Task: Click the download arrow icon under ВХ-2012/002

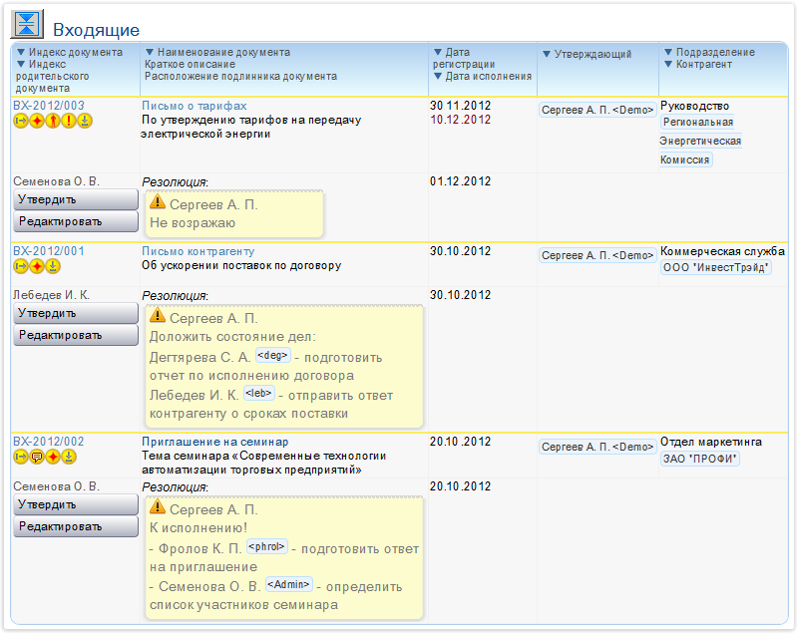Action: 69,458
